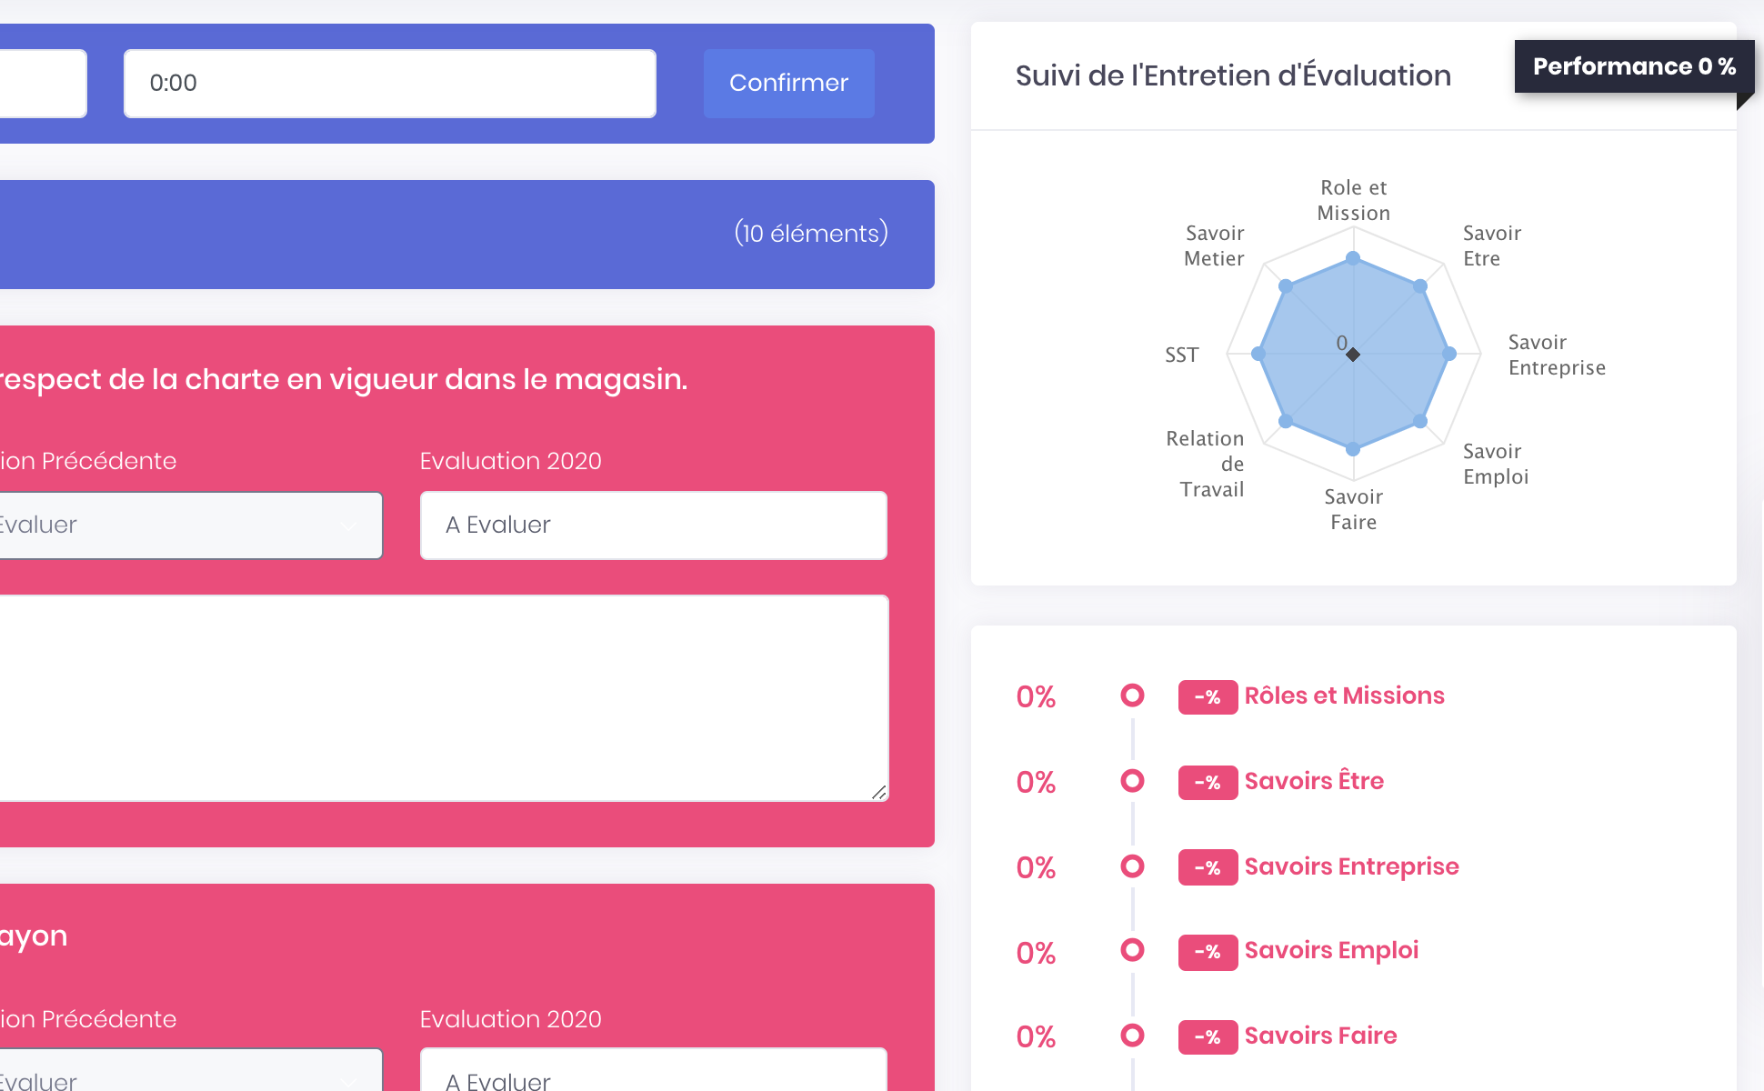The height and width of the screenshot is (1091, 1764).
Task: Click the Savoir Entreprise radar chart point
Action: tap(1449, 354)
